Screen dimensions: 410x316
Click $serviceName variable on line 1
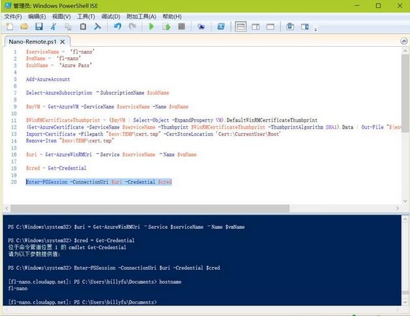tap(42, 52)
